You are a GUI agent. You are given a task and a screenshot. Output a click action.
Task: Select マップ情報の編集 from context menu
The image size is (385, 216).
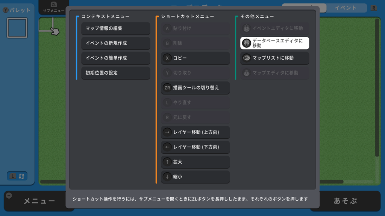115,28
